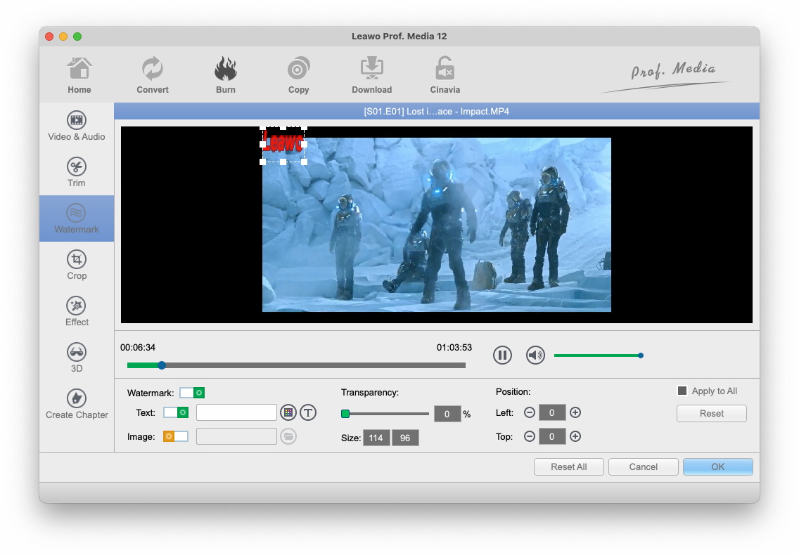
Task: Open the Convert module in toolbar
Action: (x=153, y=75)
